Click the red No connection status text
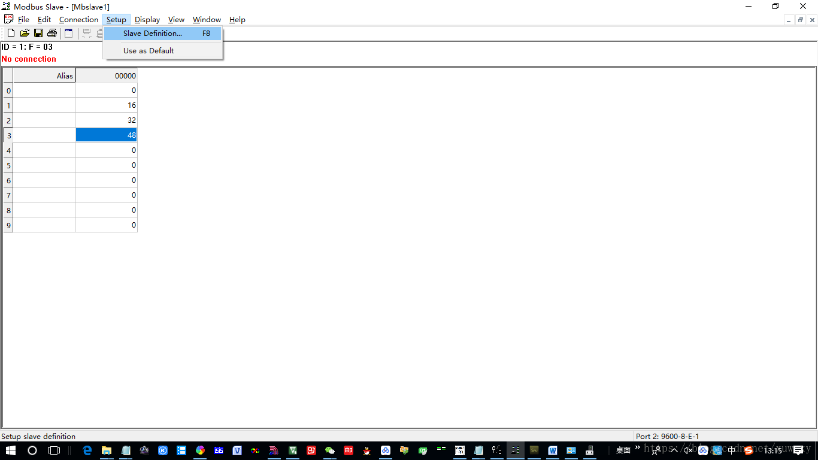 coord(29,59)
